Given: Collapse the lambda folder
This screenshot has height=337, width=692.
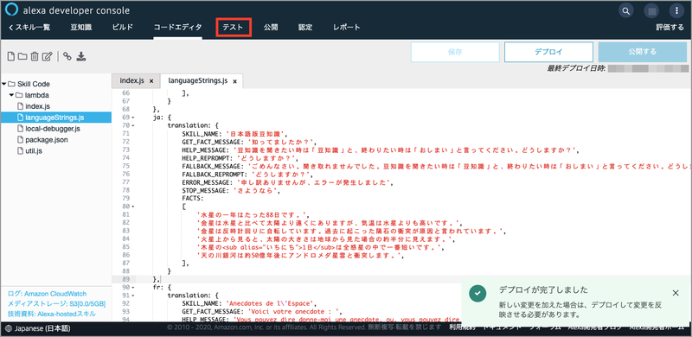Looking at the screenshot, I should pyautogui.click(x=11, y=95).
